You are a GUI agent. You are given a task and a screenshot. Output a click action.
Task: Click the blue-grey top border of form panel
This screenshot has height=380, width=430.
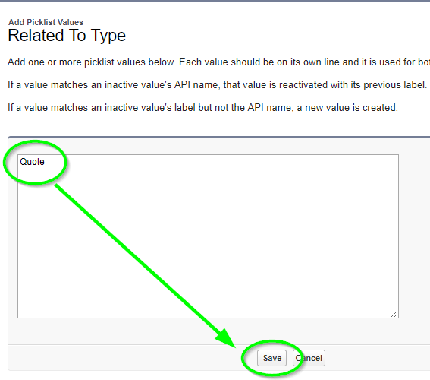pos(219,137)
